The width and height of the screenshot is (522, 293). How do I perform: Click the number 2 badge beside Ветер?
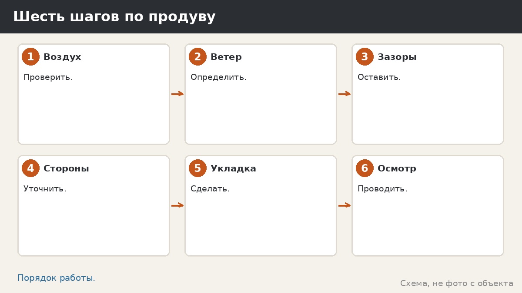pos(197,57)
